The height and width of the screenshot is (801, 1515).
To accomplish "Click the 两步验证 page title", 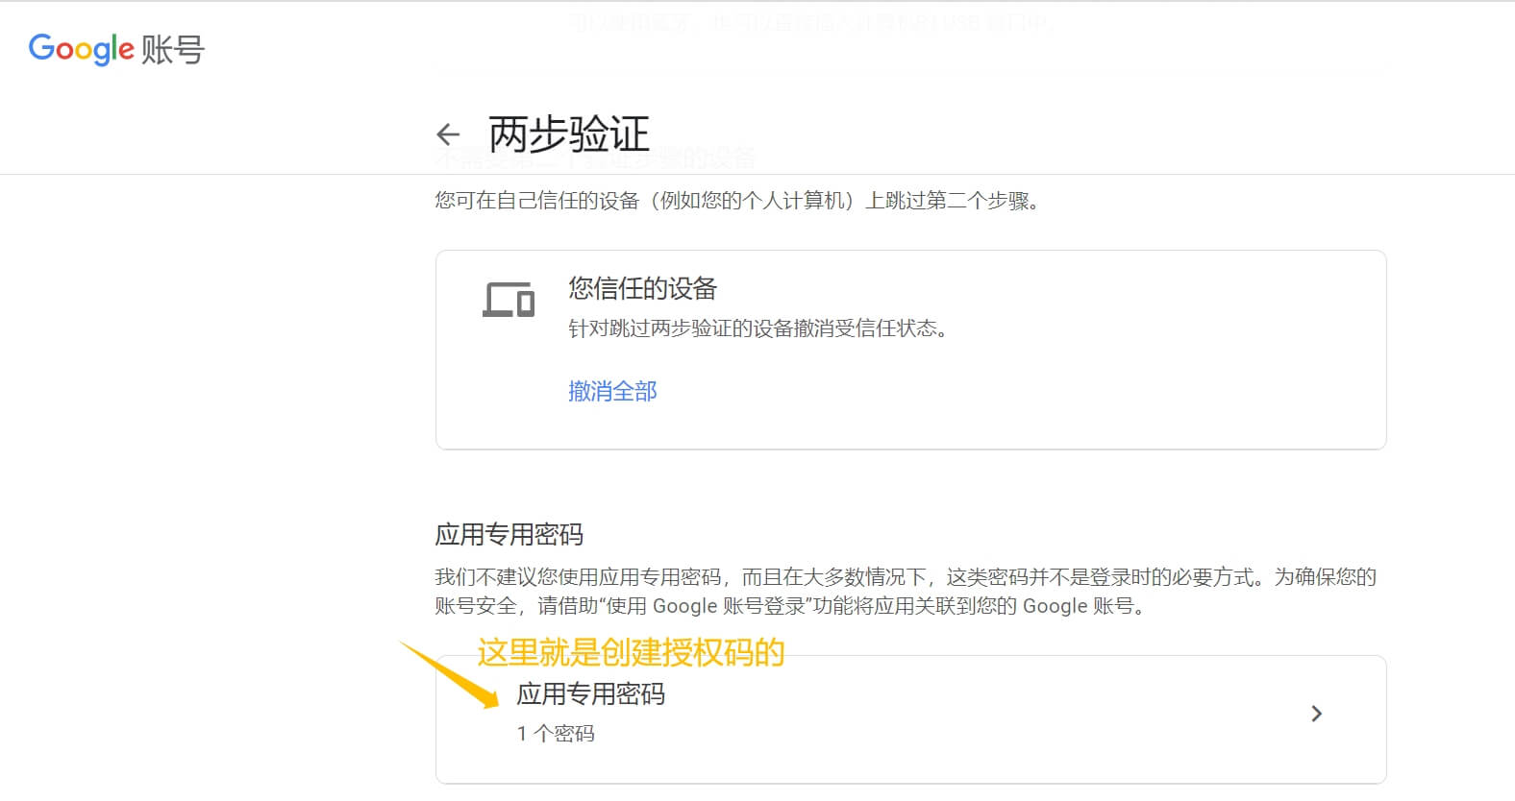I will [x=569, y=134].
